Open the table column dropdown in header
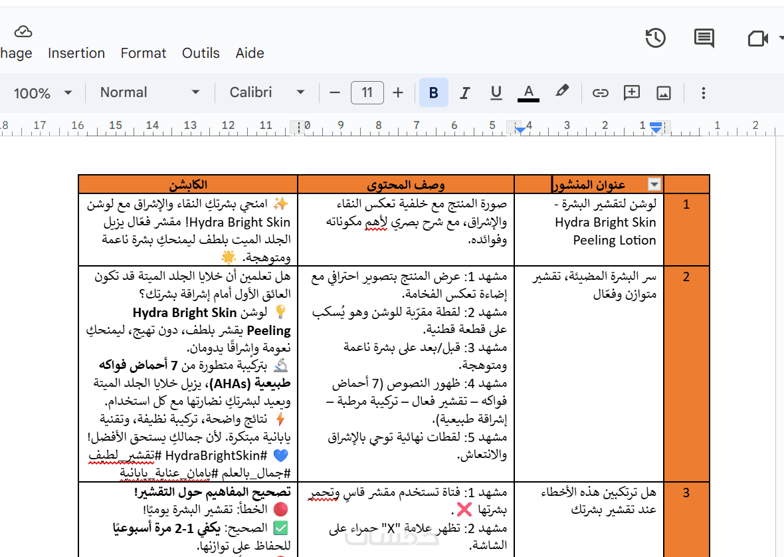The height and width of the screenshot is (557, 784). (x=654, y=185)
